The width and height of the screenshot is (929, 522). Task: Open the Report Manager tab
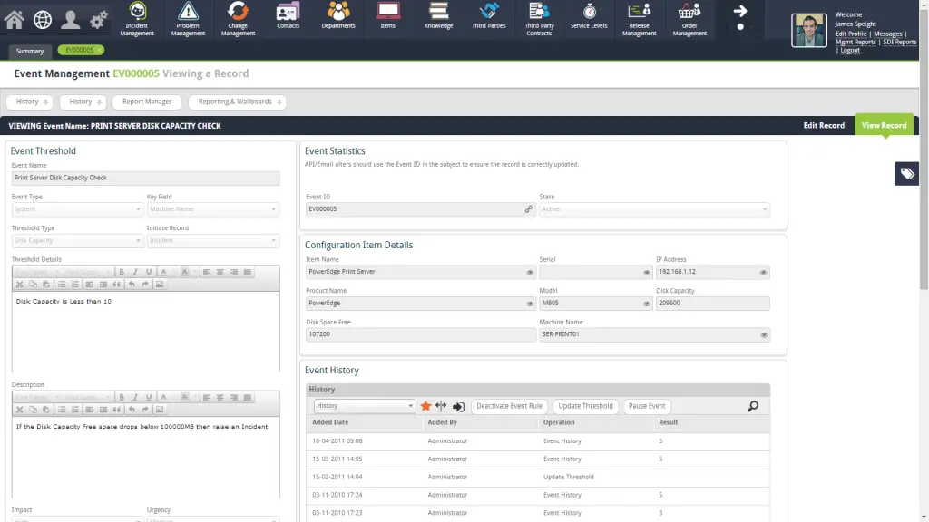pos(147,101)
